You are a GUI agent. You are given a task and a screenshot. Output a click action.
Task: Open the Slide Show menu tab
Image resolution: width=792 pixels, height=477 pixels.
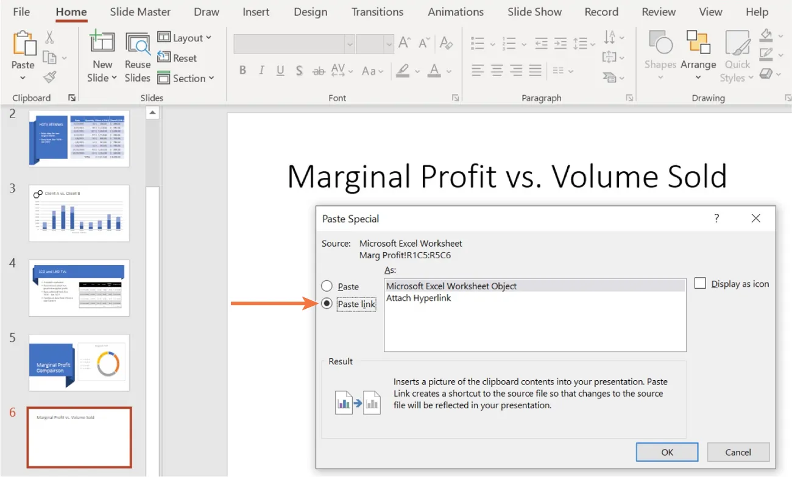click(534, 12)
